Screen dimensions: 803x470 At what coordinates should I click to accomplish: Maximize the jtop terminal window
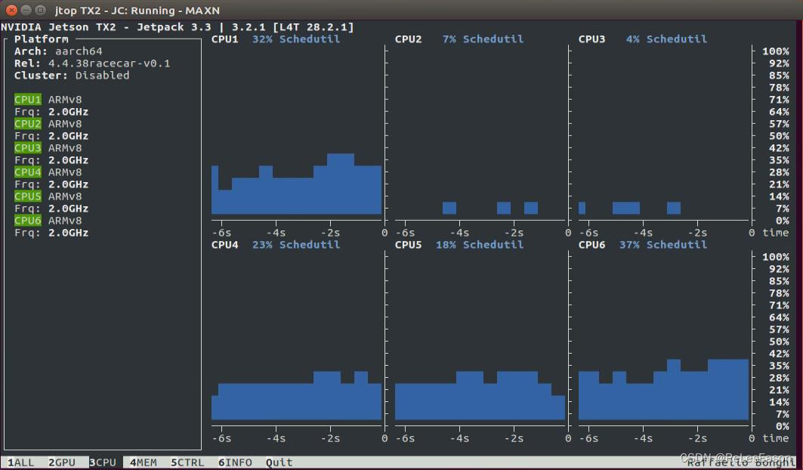41,10
